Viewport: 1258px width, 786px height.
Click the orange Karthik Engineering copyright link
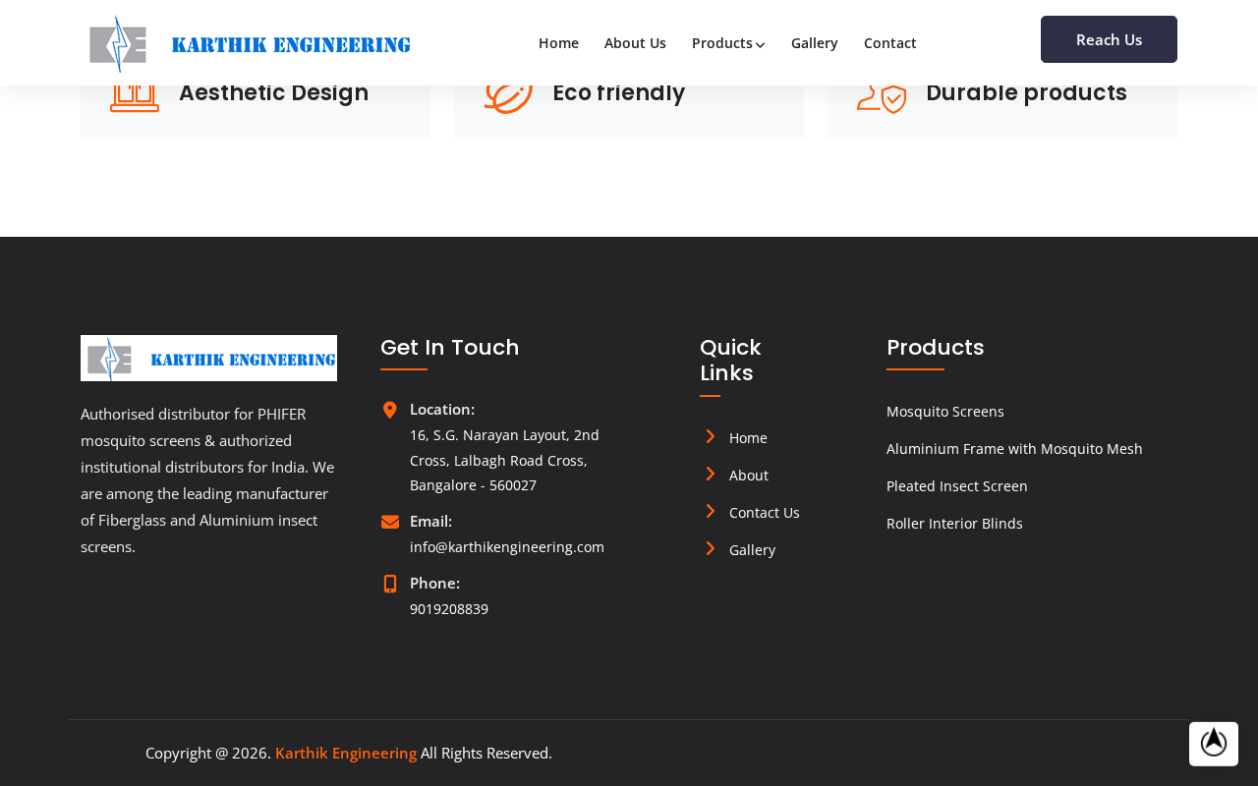346,753
